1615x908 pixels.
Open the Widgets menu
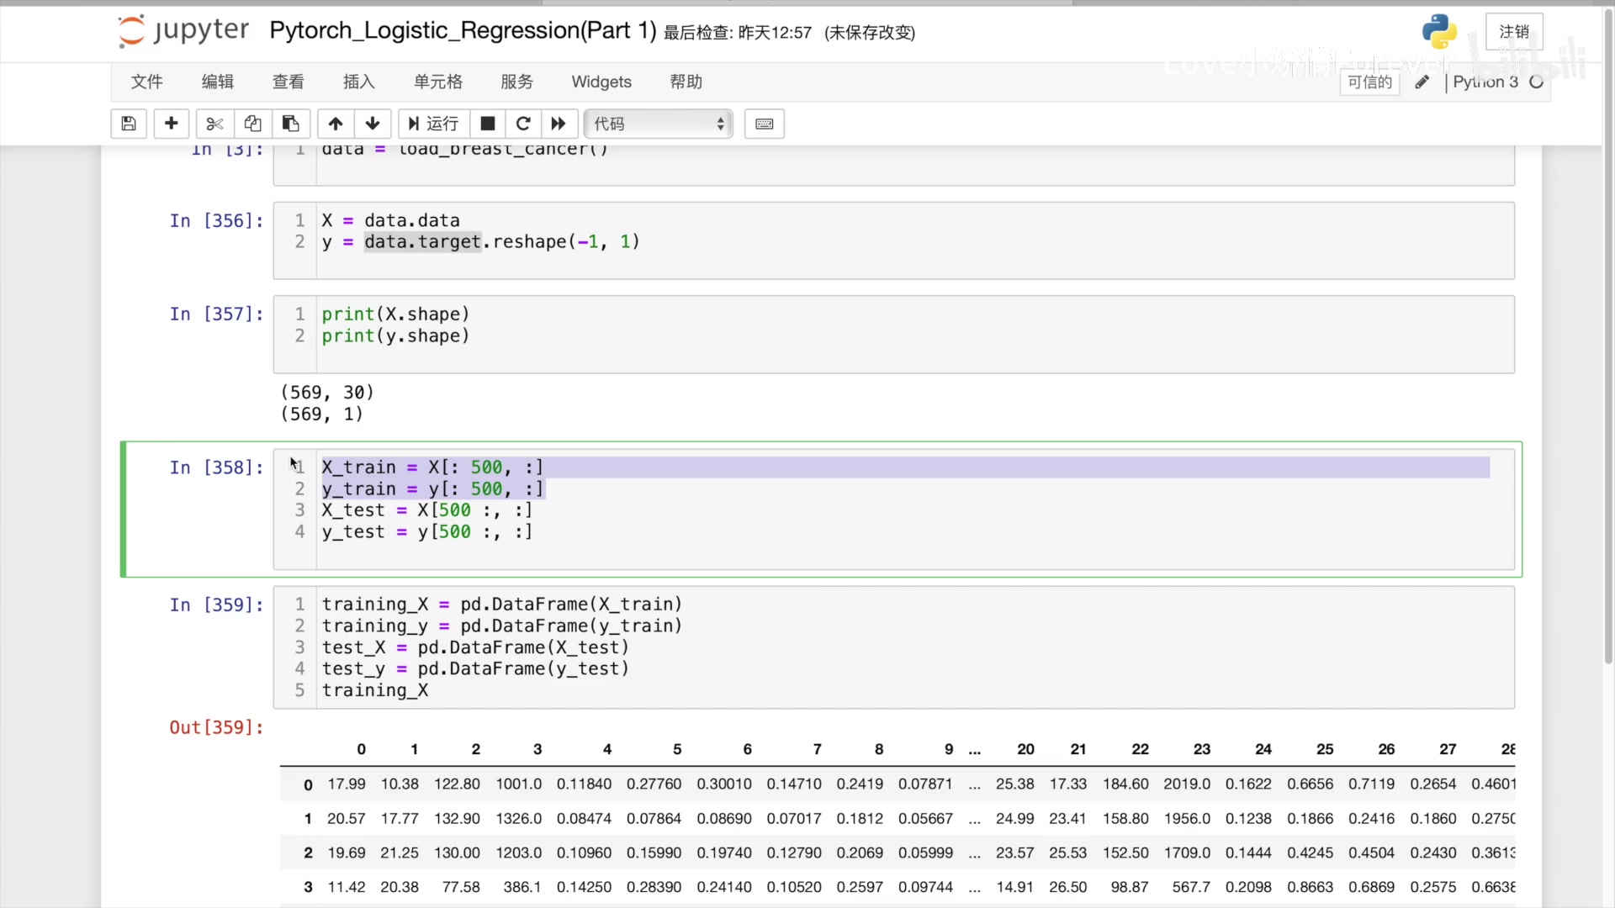click(x=601, y=82)
